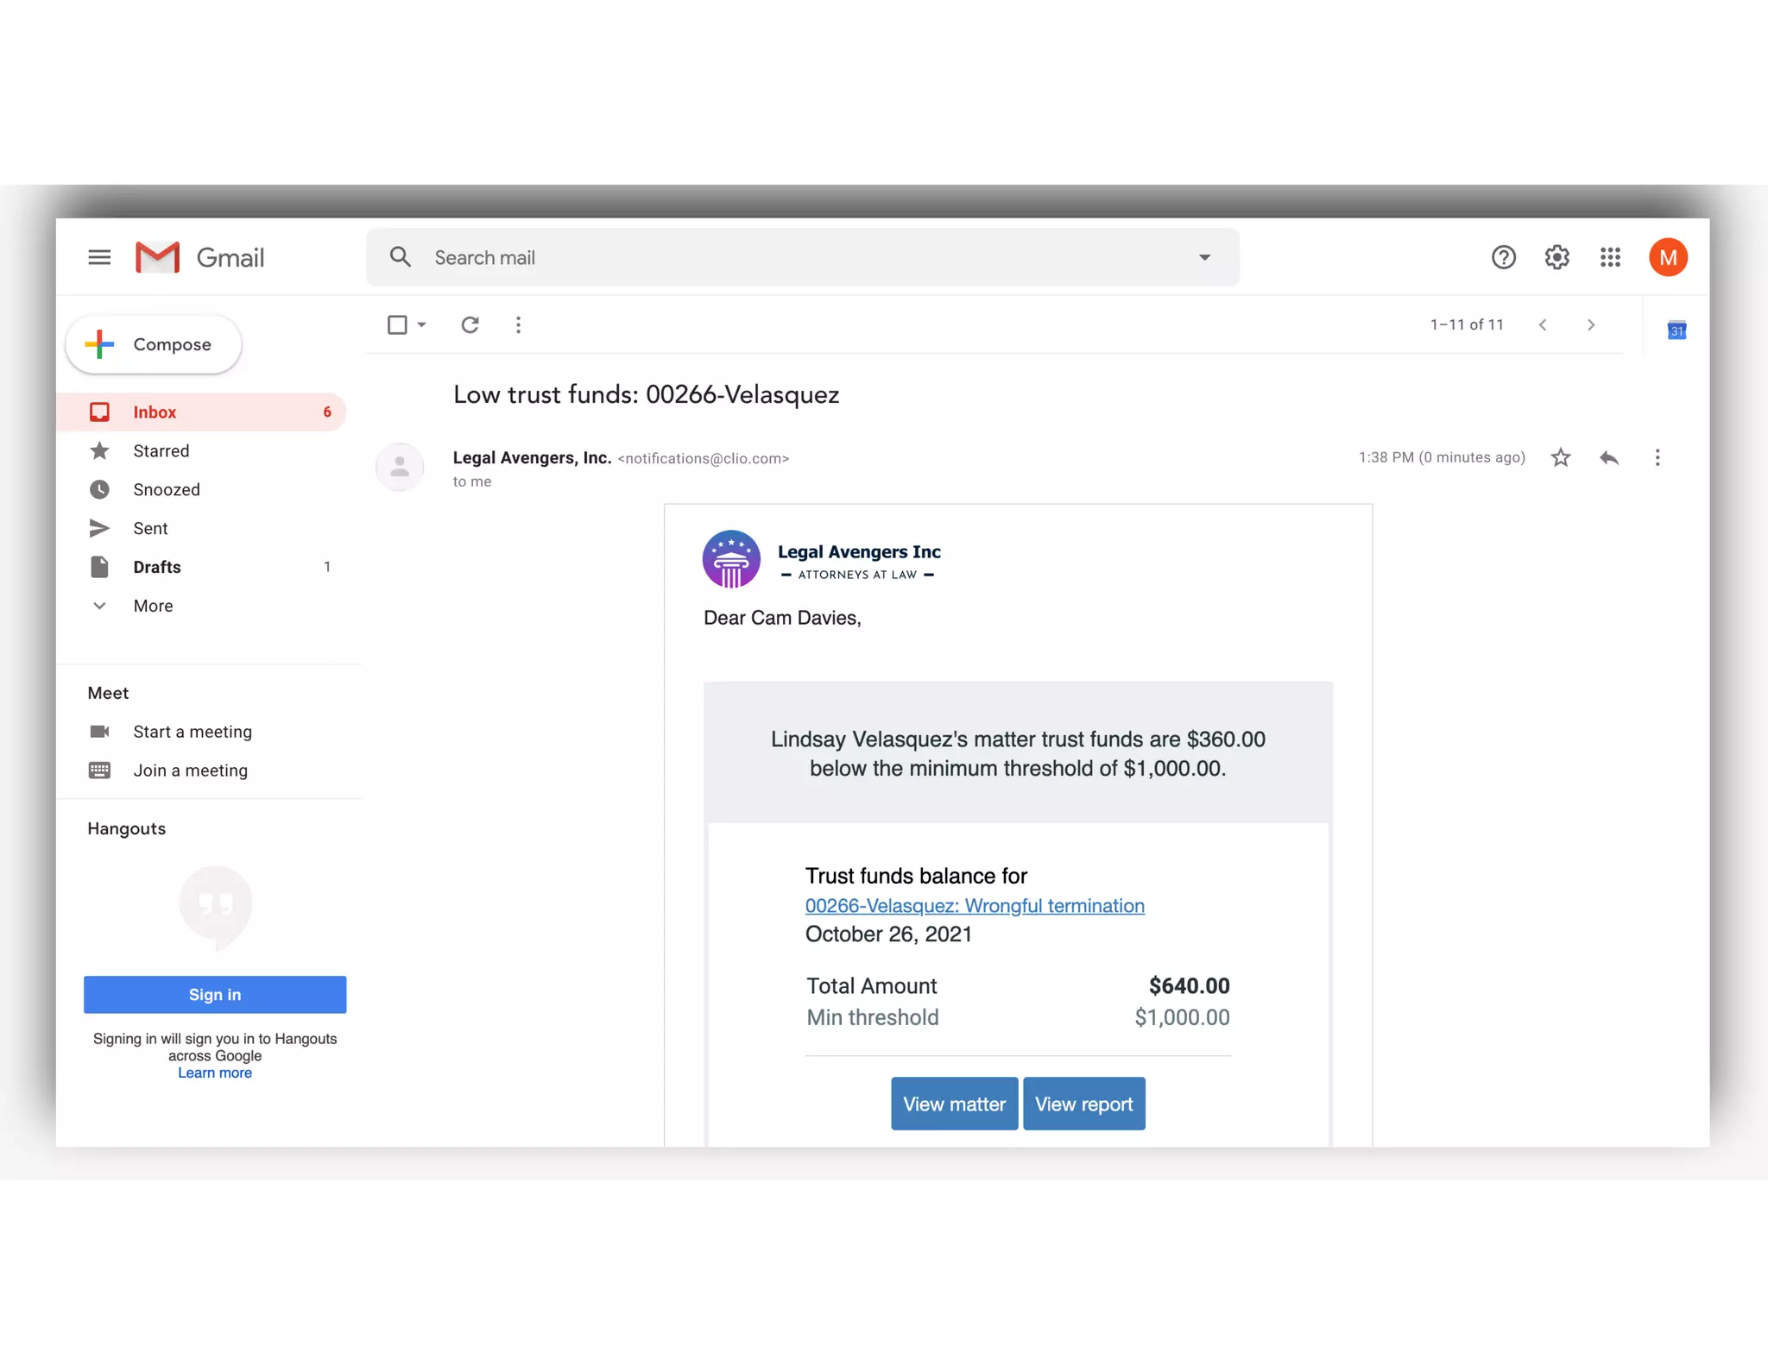Open the main menu hamburger icon

99,257
